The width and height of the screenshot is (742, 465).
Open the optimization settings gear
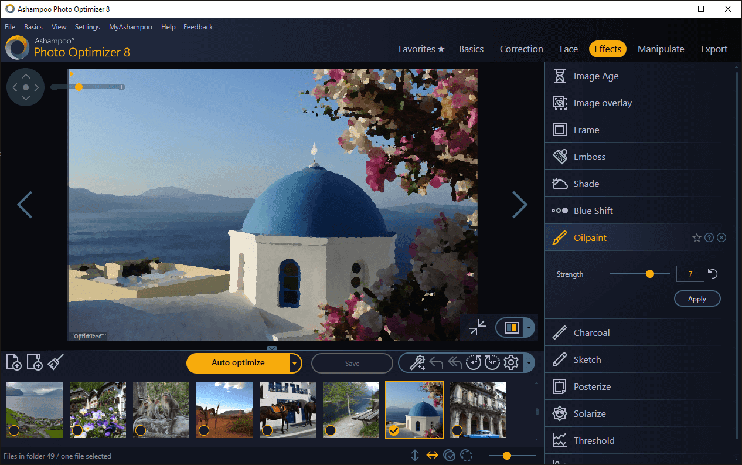pyautogui.click(x=511, y=362)
